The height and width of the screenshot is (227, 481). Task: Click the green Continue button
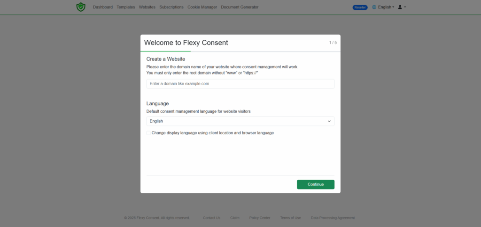click(x=316, y=184)
